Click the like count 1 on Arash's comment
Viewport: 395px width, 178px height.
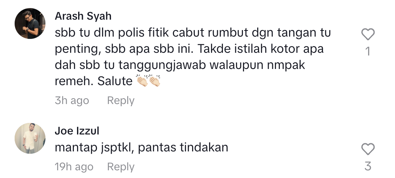point(368,51)
